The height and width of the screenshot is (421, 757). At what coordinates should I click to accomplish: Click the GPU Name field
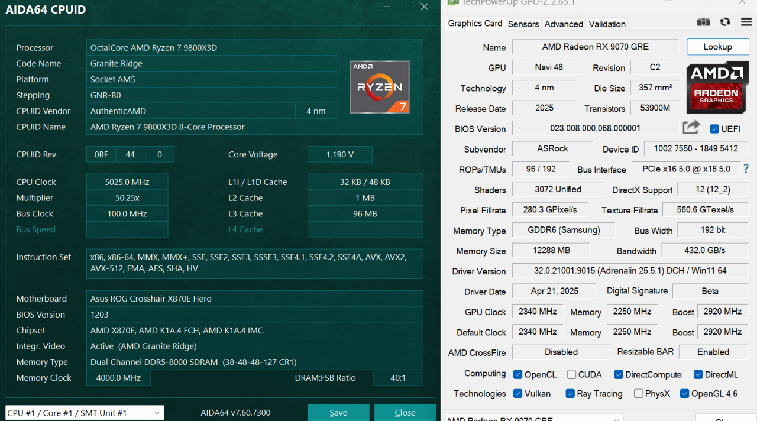click(596, 47)
